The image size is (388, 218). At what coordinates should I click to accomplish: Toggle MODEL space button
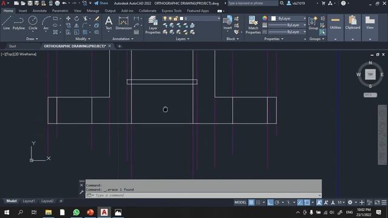pyautogui.click(x=240, y=202)
